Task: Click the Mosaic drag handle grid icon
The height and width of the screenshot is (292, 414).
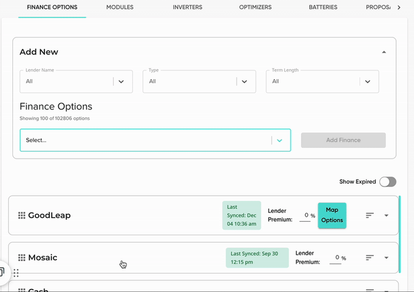Action: (x=22, y=257)
